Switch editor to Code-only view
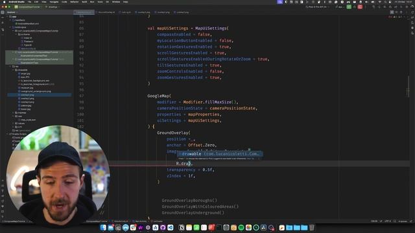The image size is (415, 233). (x=392, y=12)
